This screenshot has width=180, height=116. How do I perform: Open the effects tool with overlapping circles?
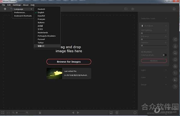tap(175, 66)
